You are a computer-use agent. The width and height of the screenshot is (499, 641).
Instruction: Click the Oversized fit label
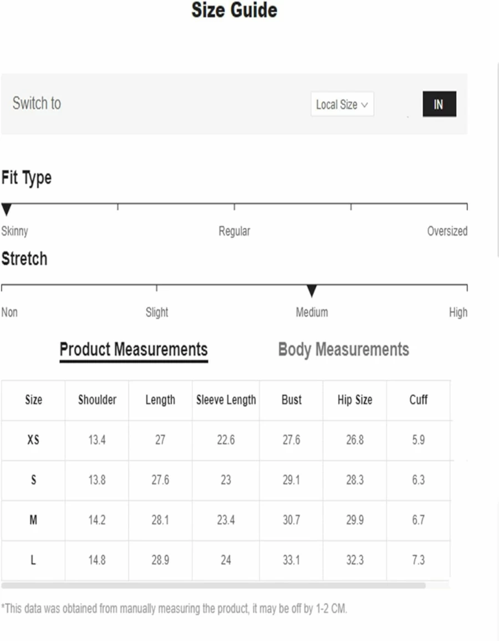[447, 231]
